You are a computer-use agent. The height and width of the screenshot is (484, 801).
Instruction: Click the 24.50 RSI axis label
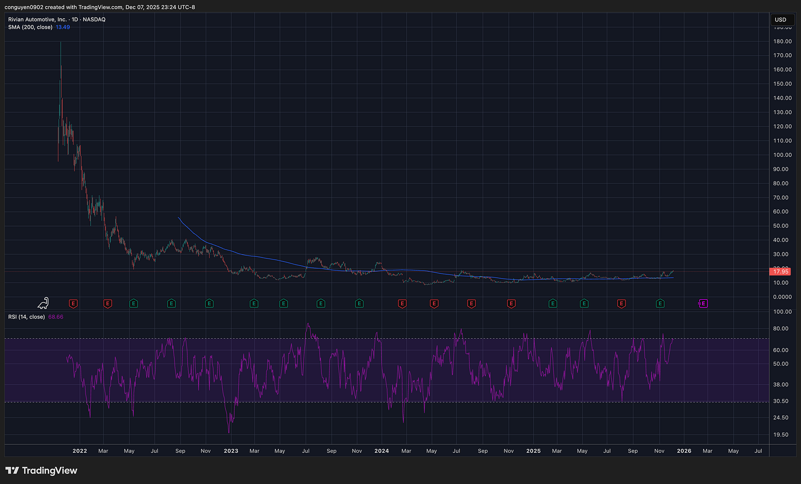click(x=781, y=418)
